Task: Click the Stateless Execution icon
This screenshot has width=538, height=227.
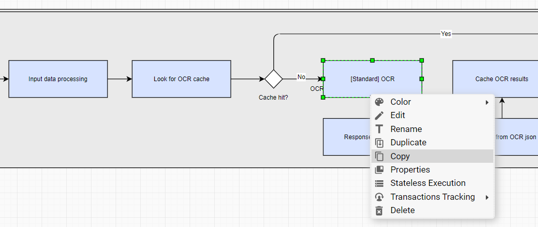Action: coord(379,183)
